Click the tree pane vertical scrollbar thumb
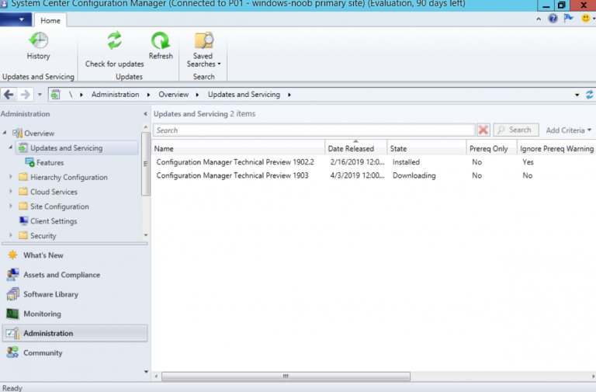This screenshot has width=596, height=392. 146,164
